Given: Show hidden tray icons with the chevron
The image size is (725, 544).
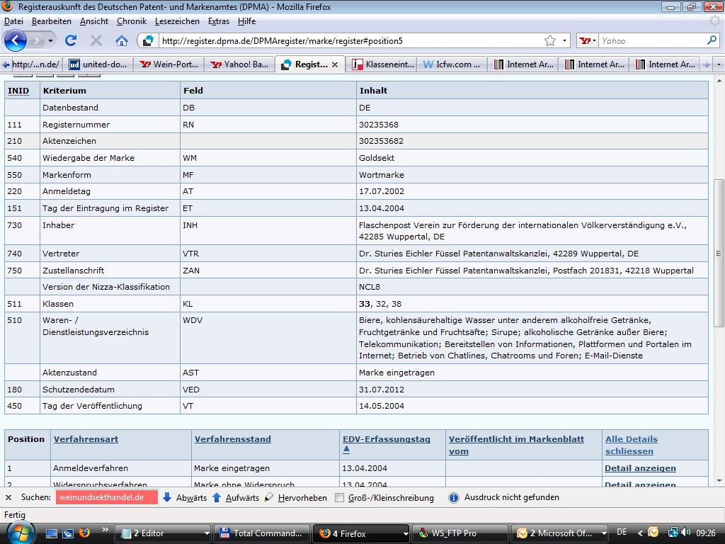Looking at the screenshot, I should click(x=640, y=533).
